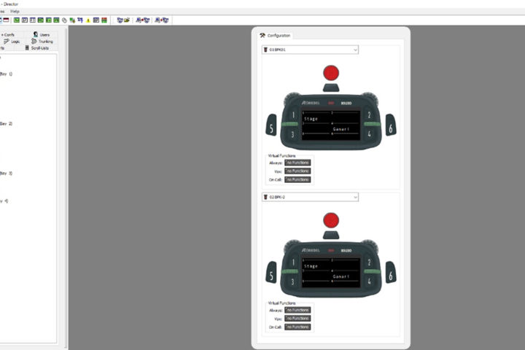Screen dimensions: 525x350
Task: Click the Stage label on 01 BPK01 display
Action: tap(311, 119)
